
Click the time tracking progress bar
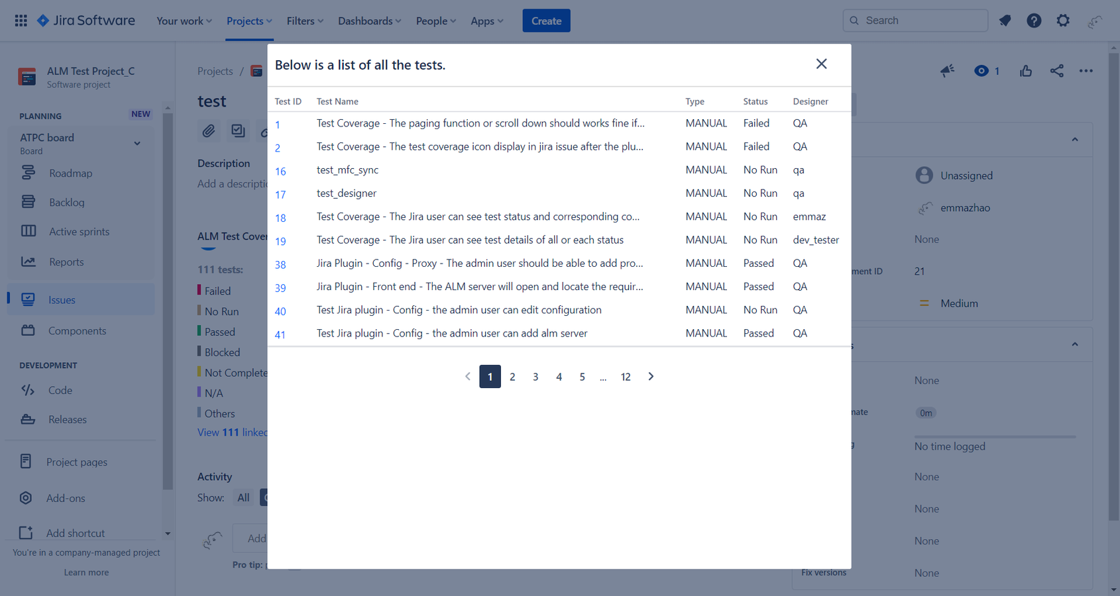click(x=995, y=436)
